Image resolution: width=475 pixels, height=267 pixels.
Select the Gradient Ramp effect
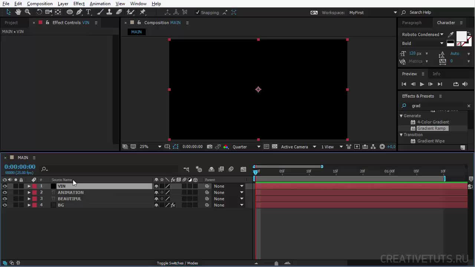(431, 128)
